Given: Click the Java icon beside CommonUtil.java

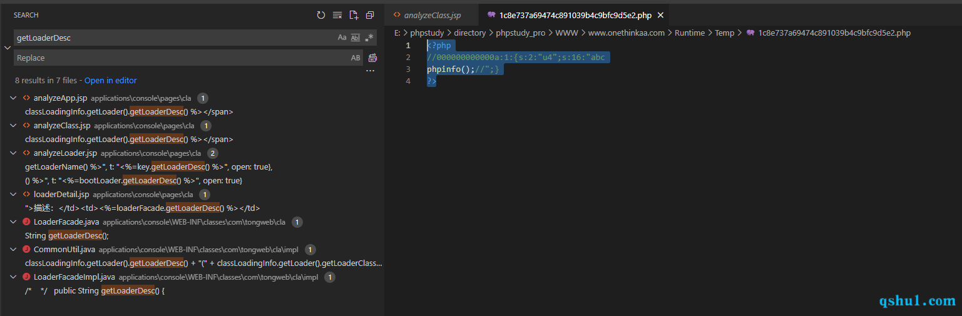Looking at the screenshot, I should [x=26, y=250].
